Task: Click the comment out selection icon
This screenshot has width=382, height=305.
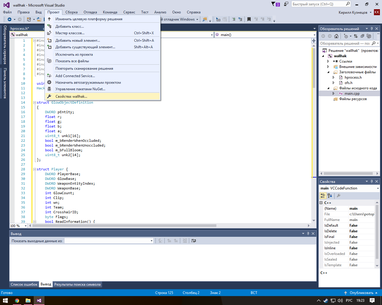Action: coord(234,19)
